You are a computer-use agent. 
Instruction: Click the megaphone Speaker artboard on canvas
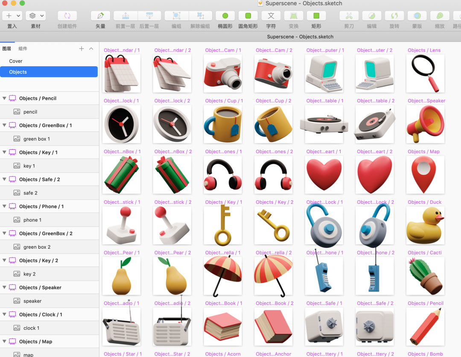coord(425,124)
